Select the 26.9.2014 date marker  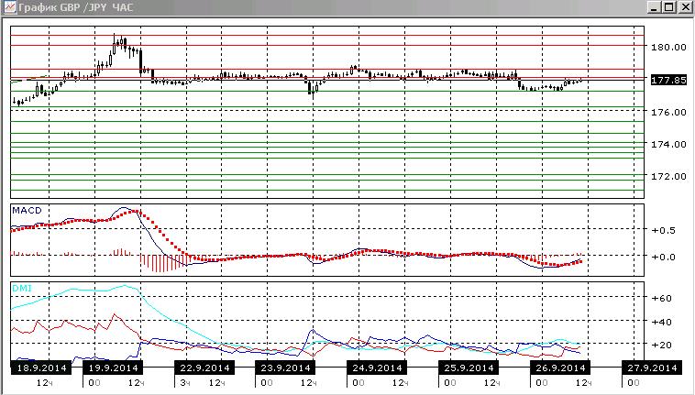coord(561,368)
